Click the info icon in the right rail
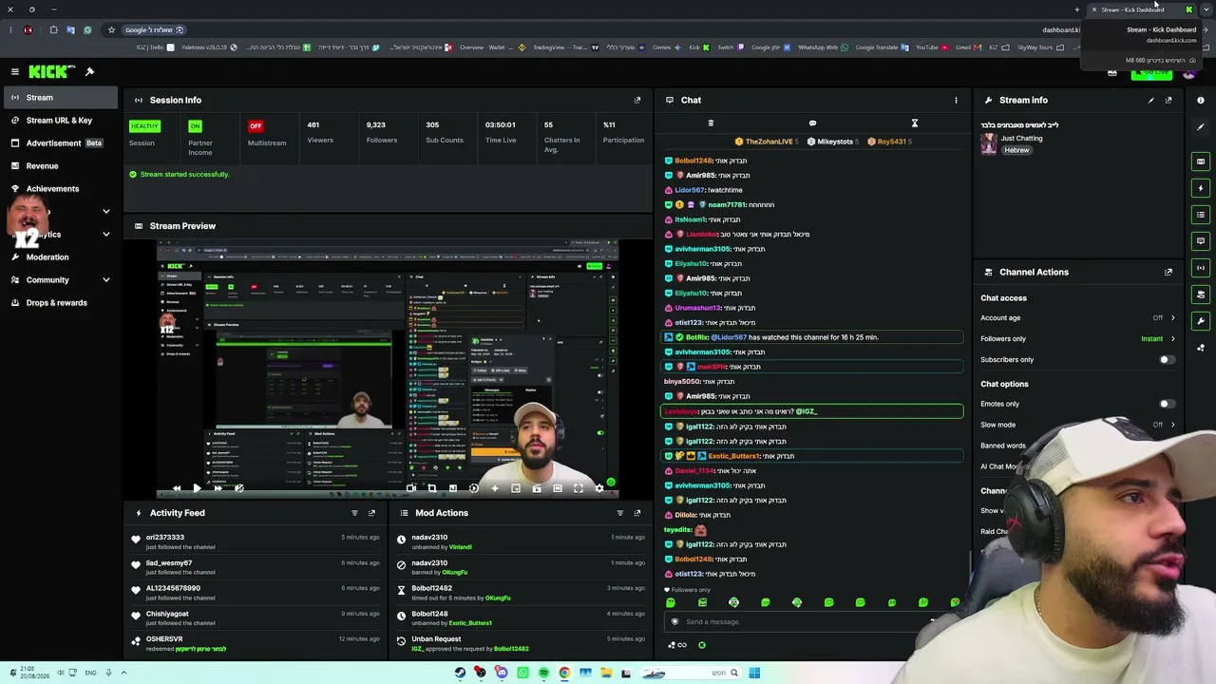This screenshot has width=1216, height=684. [x=1201, y=100]
